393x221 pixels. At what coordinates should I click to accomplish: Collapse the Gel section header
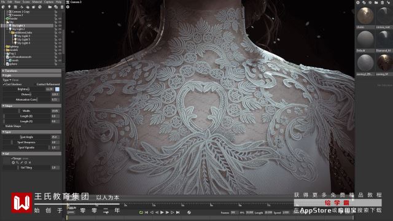31,153
